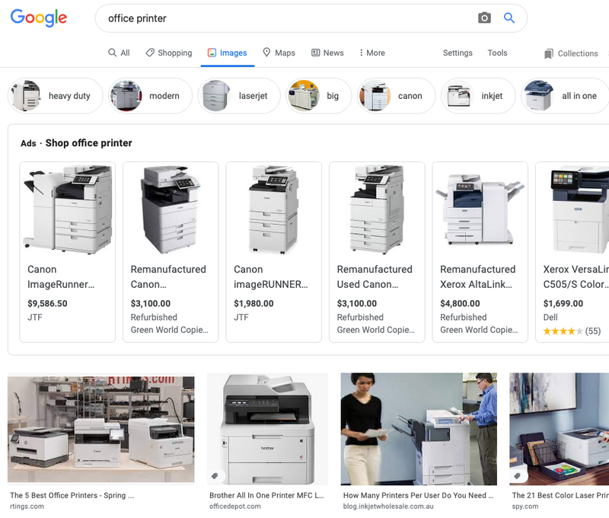Apply the laserjet filter chip
This screenshot has height=518, width=609.
pos(239,95)
